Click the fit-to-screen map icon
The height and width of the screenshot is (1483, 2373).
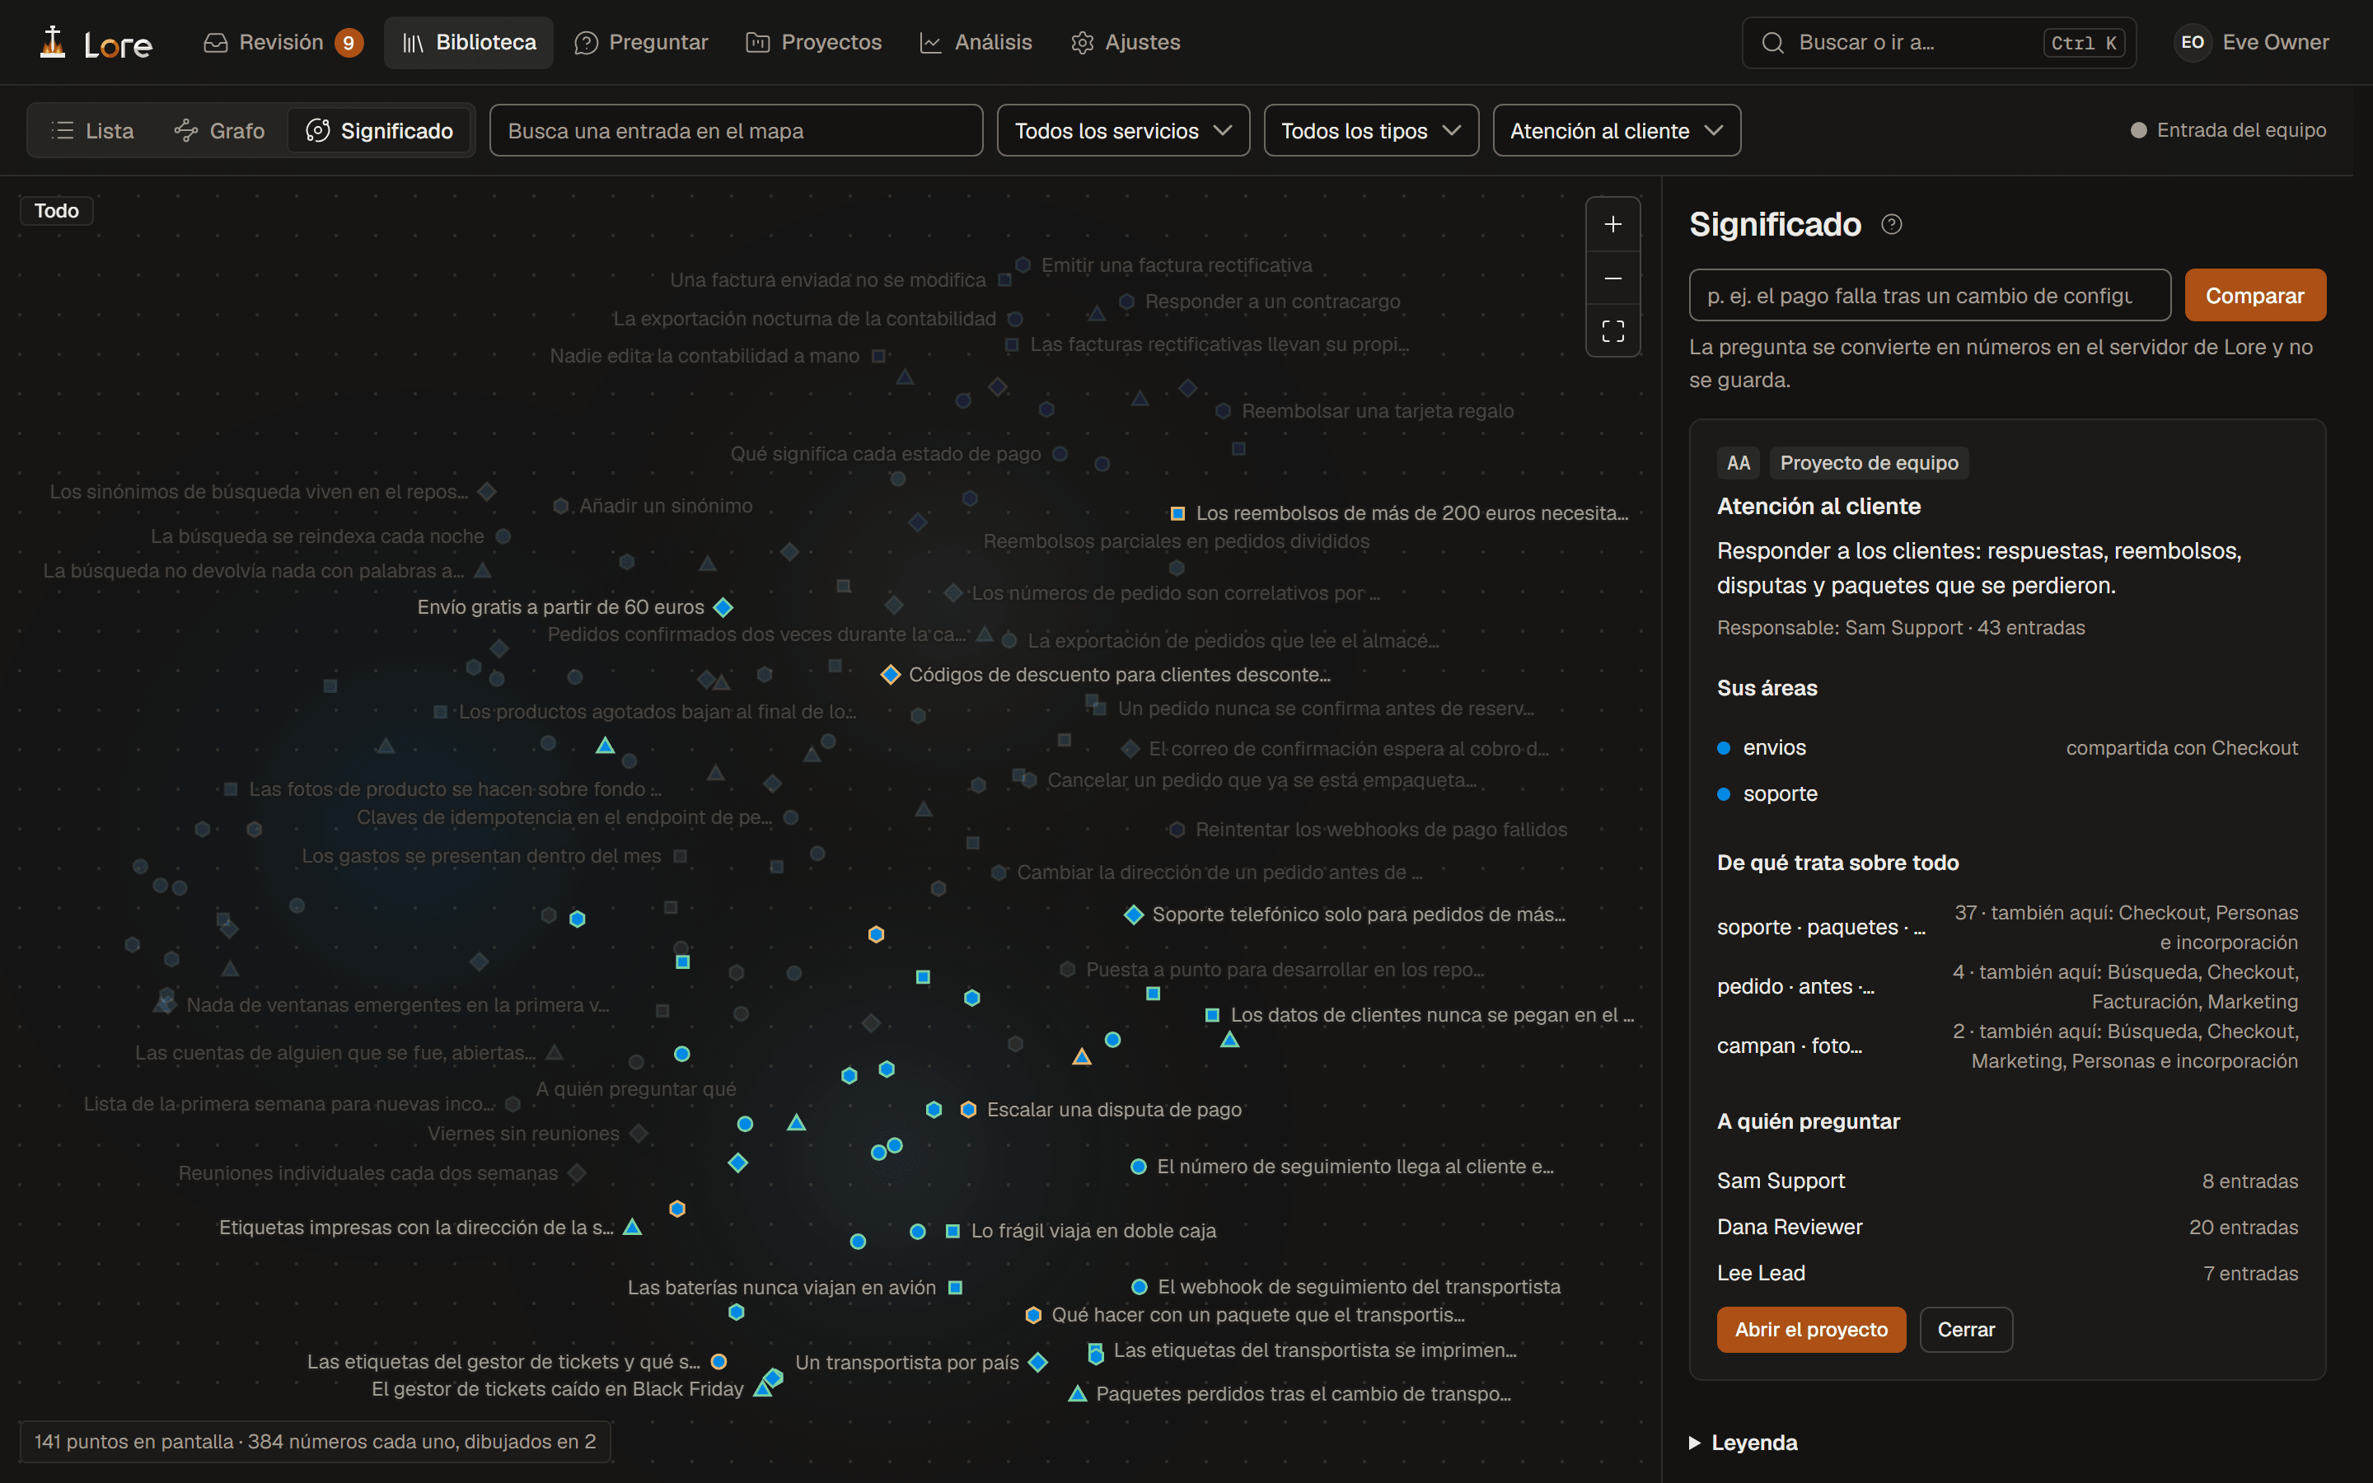[1613, 330]
